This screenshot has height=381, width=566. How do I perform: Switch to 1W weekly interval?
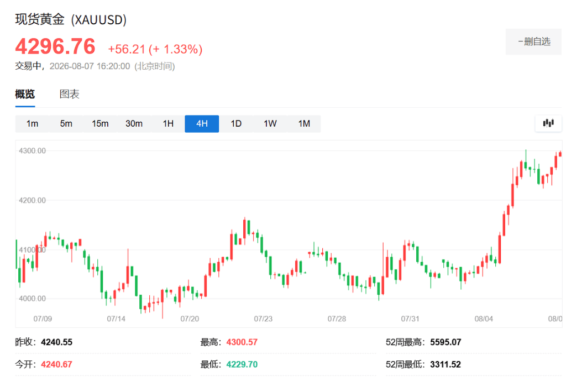tap(270, 124)
